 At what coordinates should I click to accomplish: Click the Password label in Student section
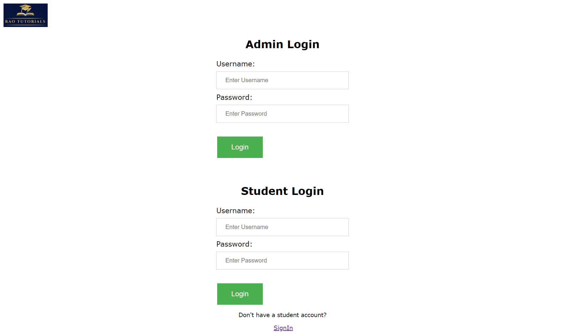coord(234,244)
